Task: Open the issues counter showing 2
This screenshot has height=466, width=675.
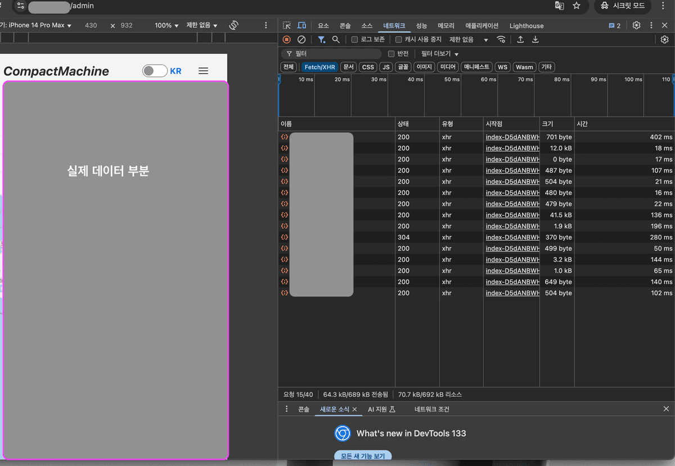Action: pos(614,25)
